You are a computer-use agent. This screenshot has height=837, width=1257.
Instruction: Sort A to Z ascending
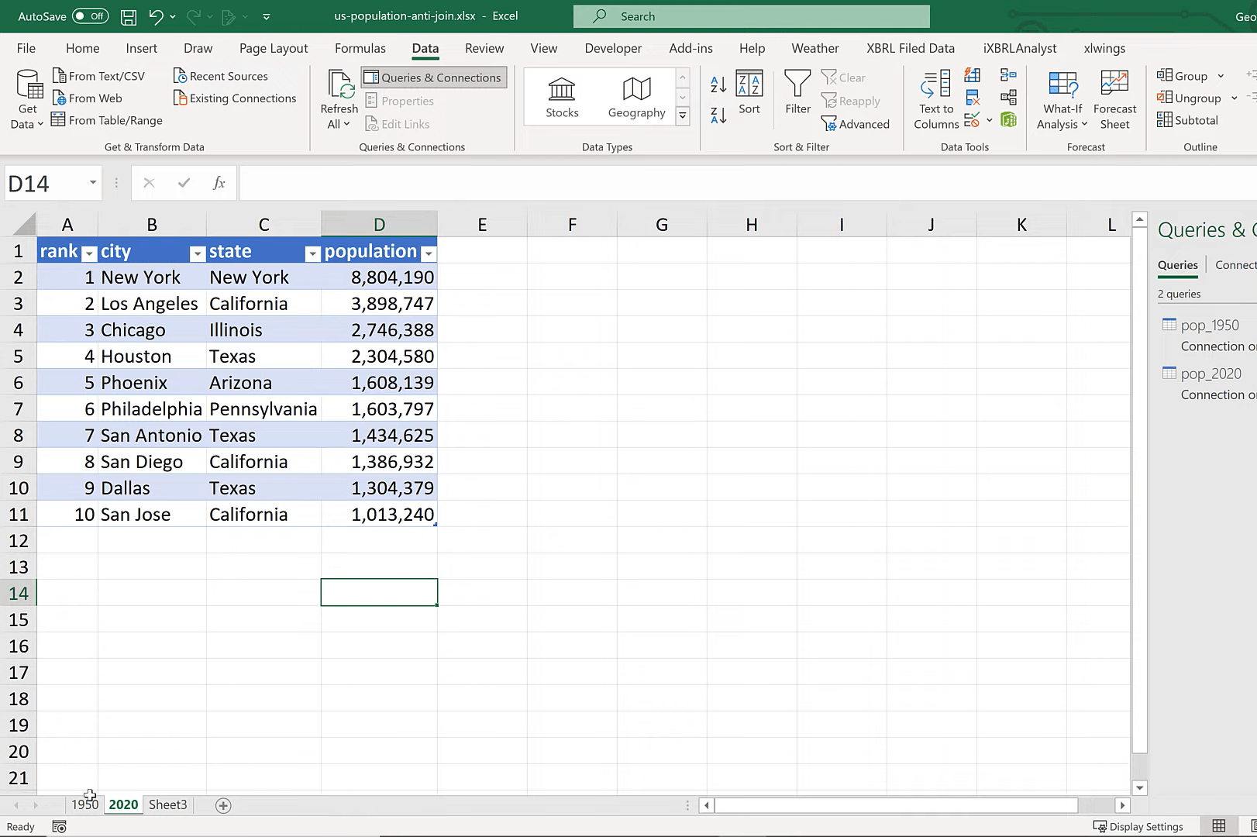pyautogui.click(x=718, y=84)
